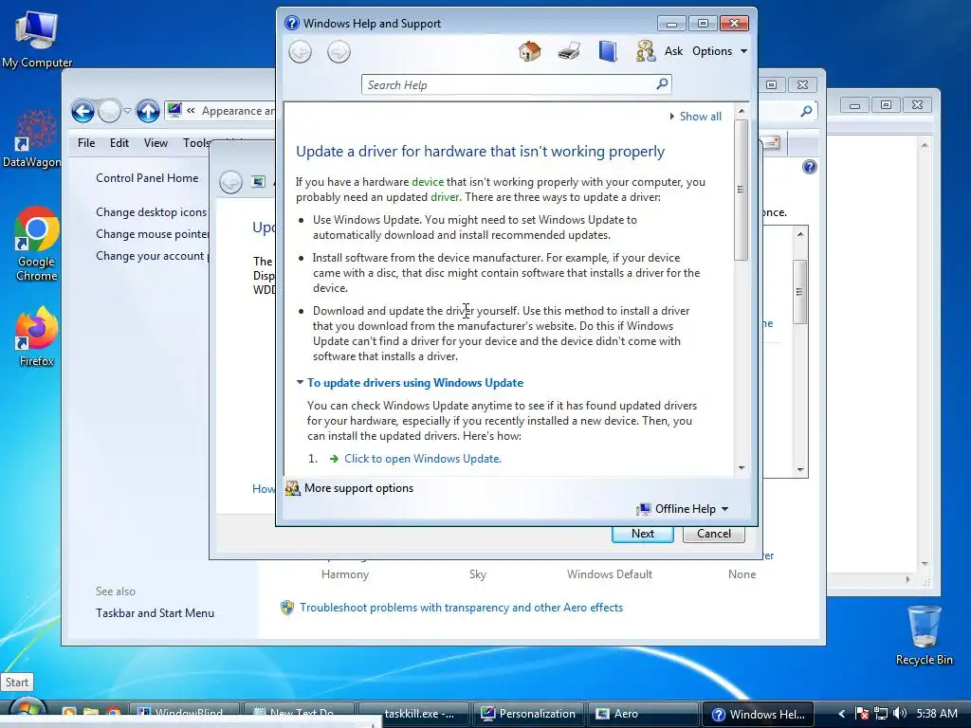
Task: Open the Offline Help dropdown
Action: 683,509
